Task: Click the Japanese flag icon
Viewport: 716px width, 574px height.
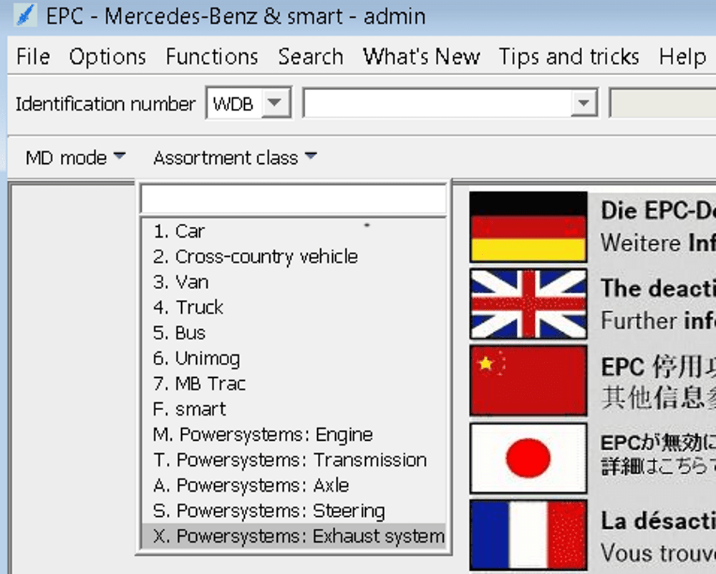Action: [528, 457]
